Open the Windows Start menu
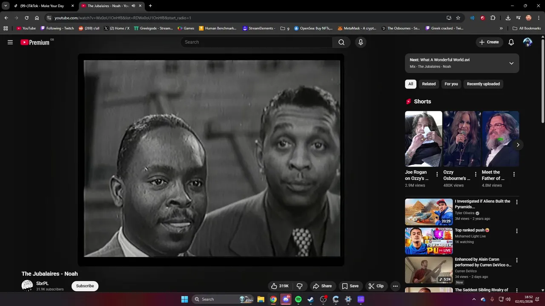Screen dimensions: 545x306 [x=184, y=299]
